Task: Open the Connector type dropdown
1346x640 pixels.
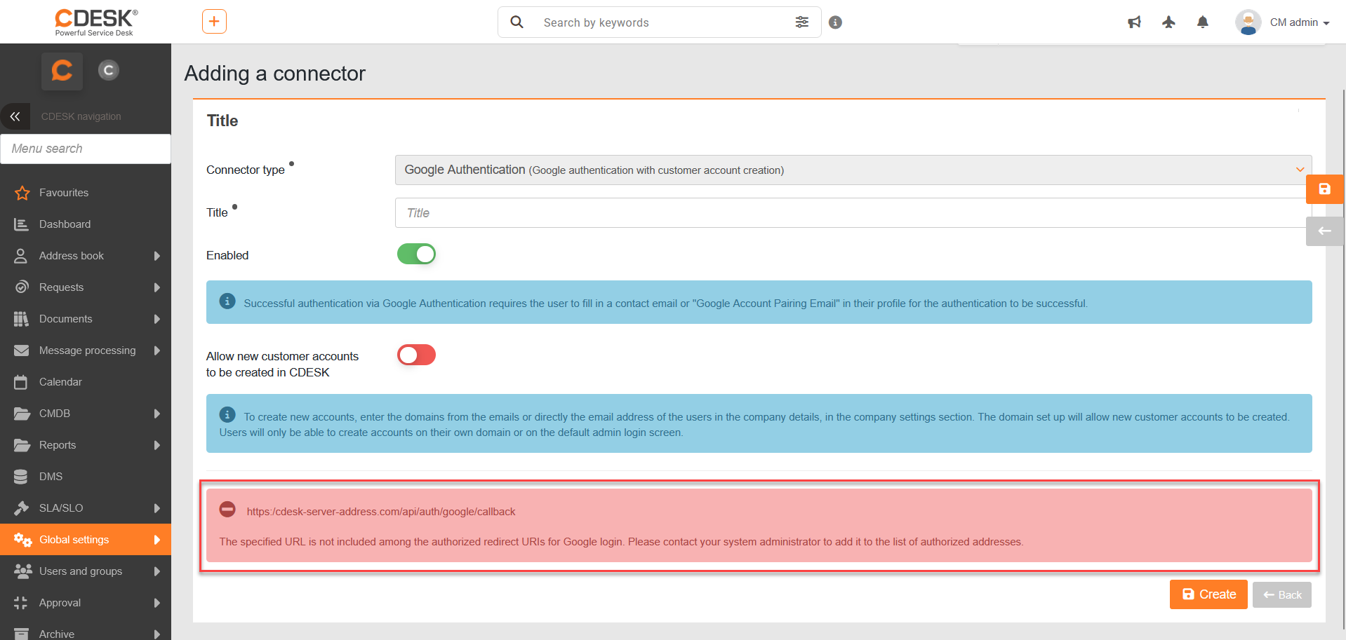Action: 853,170
